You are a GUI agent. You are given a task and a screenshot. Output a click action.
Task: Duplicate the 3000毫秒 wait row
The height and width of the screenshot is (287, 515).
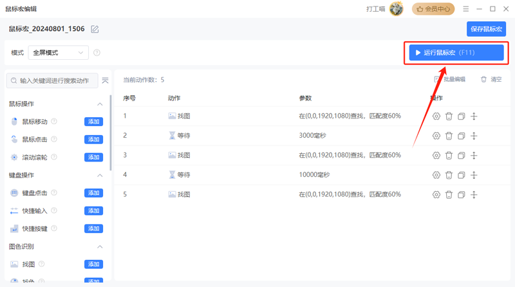tap(461, 136)
